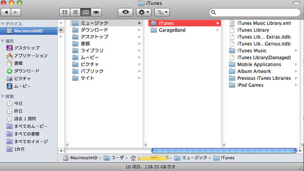This screenshot has width=304, height=171.
Task: Expand iPod Games with its arrow
Action: pos(296,85)
